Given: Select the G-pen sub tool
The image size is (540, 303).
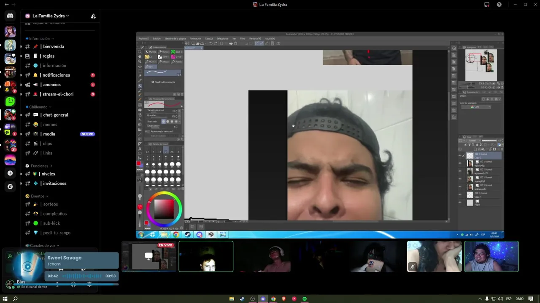Looking at the screenshot, I should (x=151, y=66).
